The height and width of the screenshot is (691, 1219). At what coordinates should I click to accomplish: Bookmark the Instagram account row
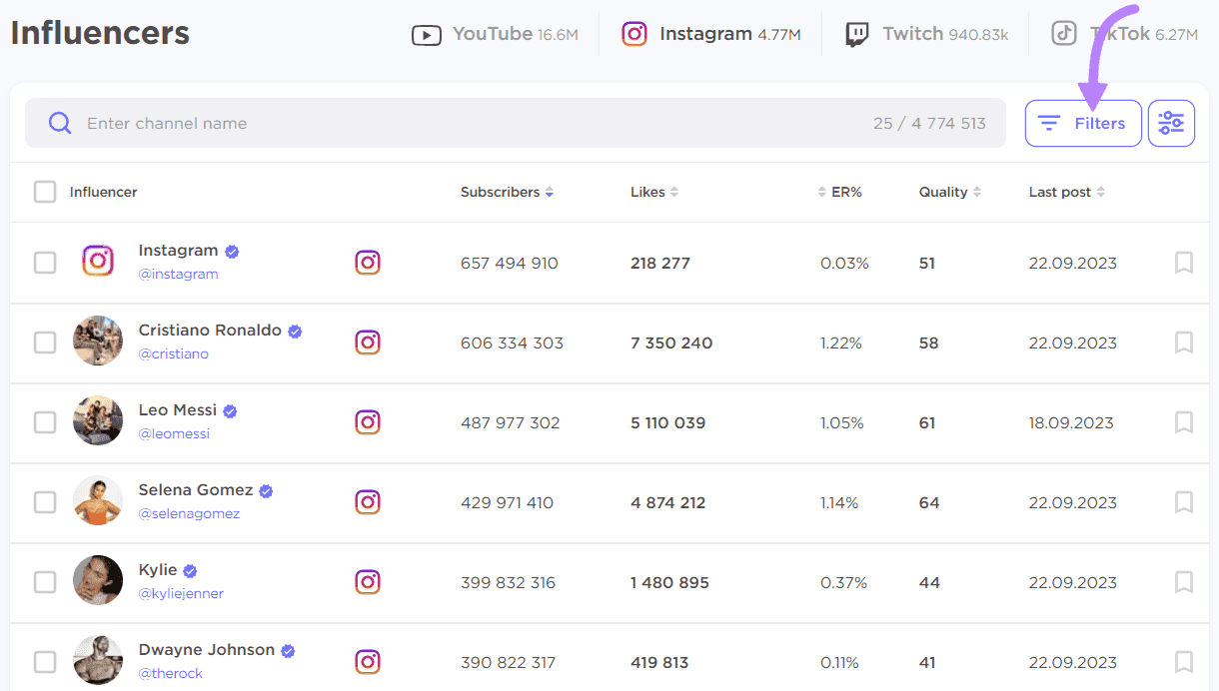coord(1184,263)
